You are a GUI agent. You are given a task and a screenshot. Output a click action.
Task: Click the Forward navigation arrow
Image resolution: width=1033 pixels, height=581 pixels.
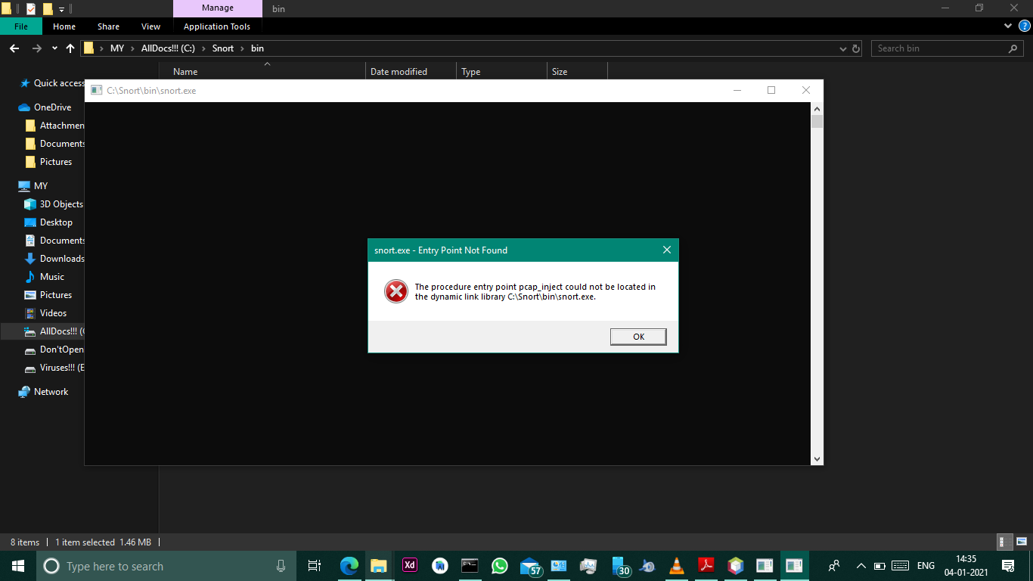tap(36, 48)
